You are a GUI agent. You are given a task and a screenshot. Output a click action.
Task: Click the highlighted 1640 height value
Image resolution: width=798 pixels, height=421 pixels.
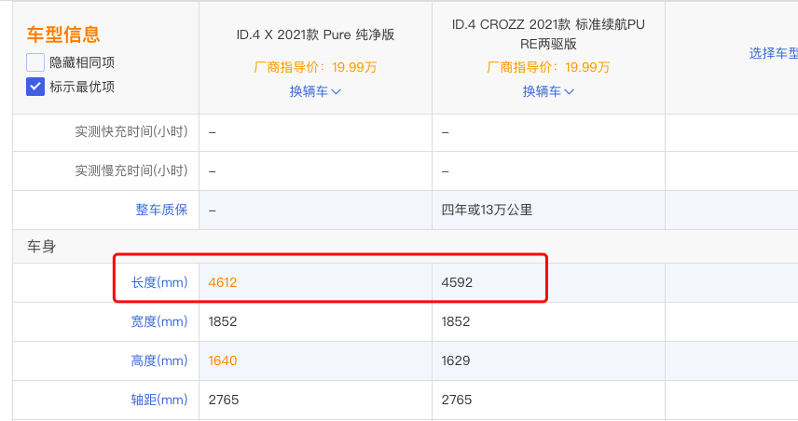[223, 361]
